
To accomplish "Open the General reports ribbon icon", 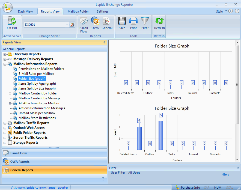I will pos(107,21).
